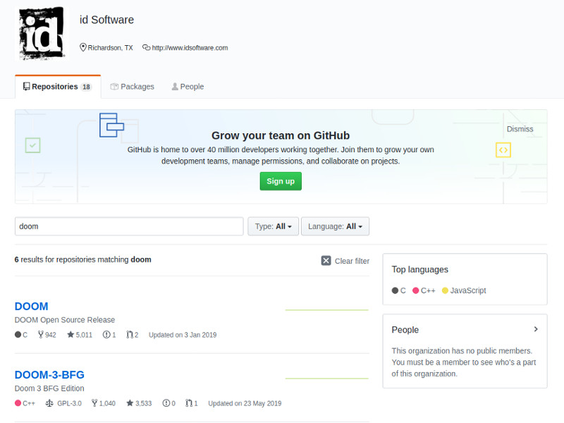Open the http://www.idsoftware.com link
Viewport: 564px width, 423px height.
click(x=190, y=48)
